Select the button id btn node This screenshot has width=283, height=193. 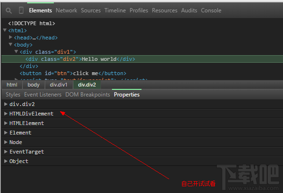pos(73,74)
